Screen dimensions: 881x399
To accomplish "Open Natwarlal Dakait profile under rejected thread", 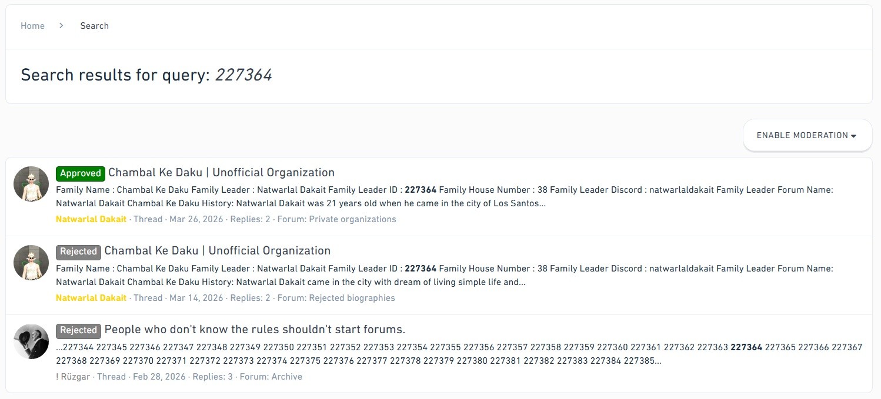I will (91, 298).
